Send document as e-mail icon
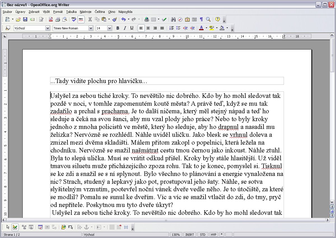 [x=32, y=19]
